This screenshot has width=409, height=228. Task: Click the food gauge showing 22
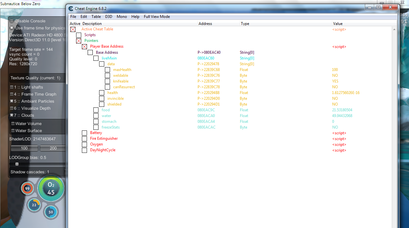click(34, 205)
